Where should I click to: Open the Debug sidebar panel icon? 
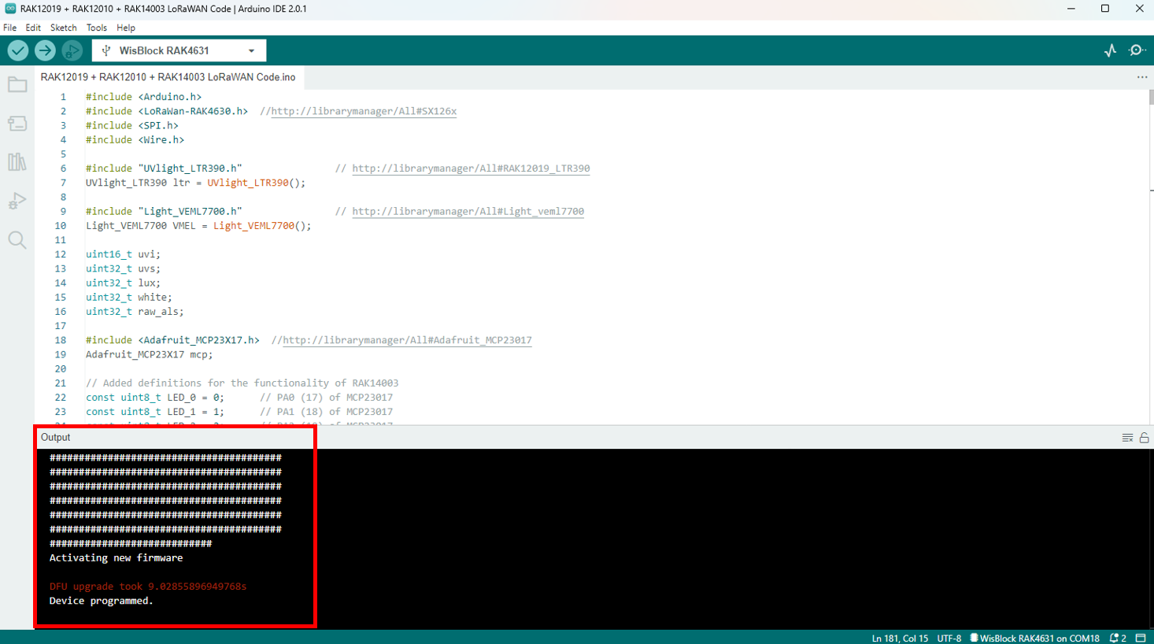point(17,201)
